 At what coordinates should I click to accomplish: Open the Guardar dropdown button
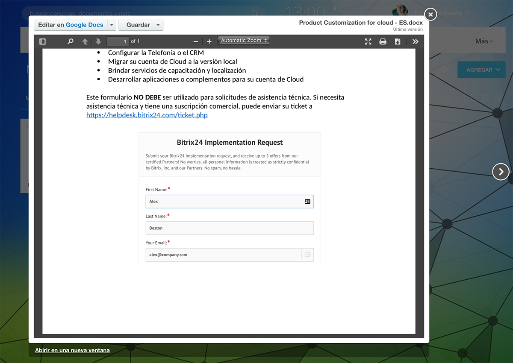(x=141, y=25)
